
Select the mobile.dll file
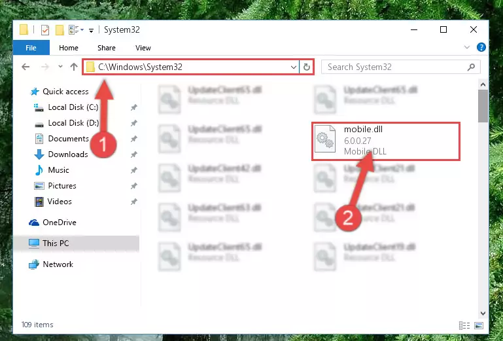click(386, 141)
